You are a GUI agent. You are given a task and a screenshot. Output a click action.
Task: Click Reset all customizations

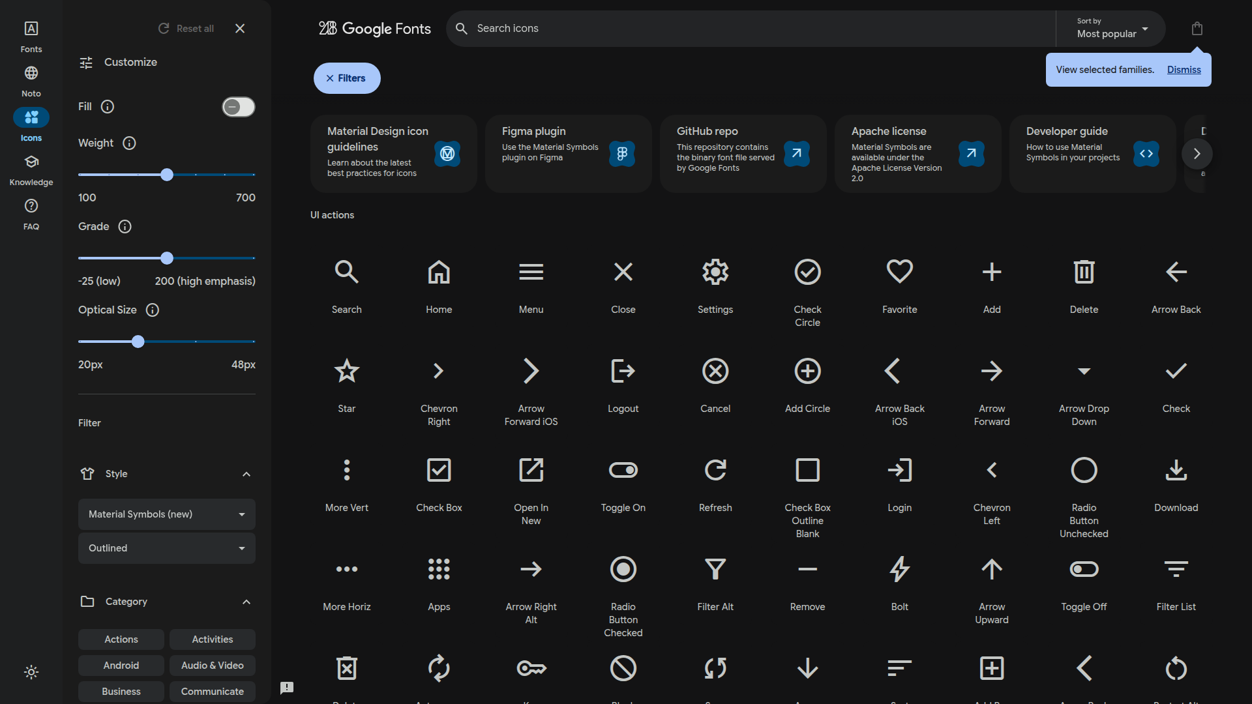point(186,29)
